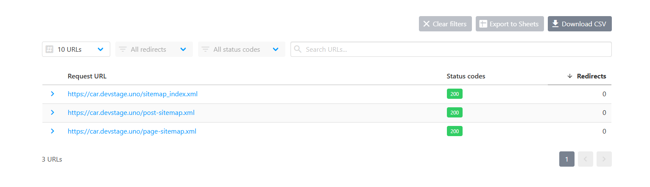
Task: Click the hash icon in the 10 URLs selector
Action: pyautogui.click(x=50, y=49)
